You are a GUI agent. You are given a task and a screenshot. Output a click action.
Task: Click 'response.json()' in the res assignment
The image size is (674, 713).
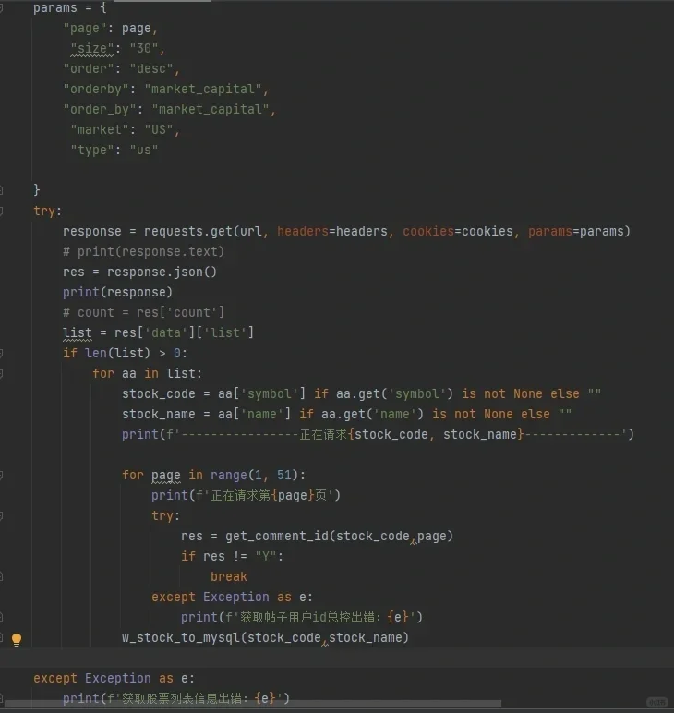pyautogui.click(x=162, y=272)
